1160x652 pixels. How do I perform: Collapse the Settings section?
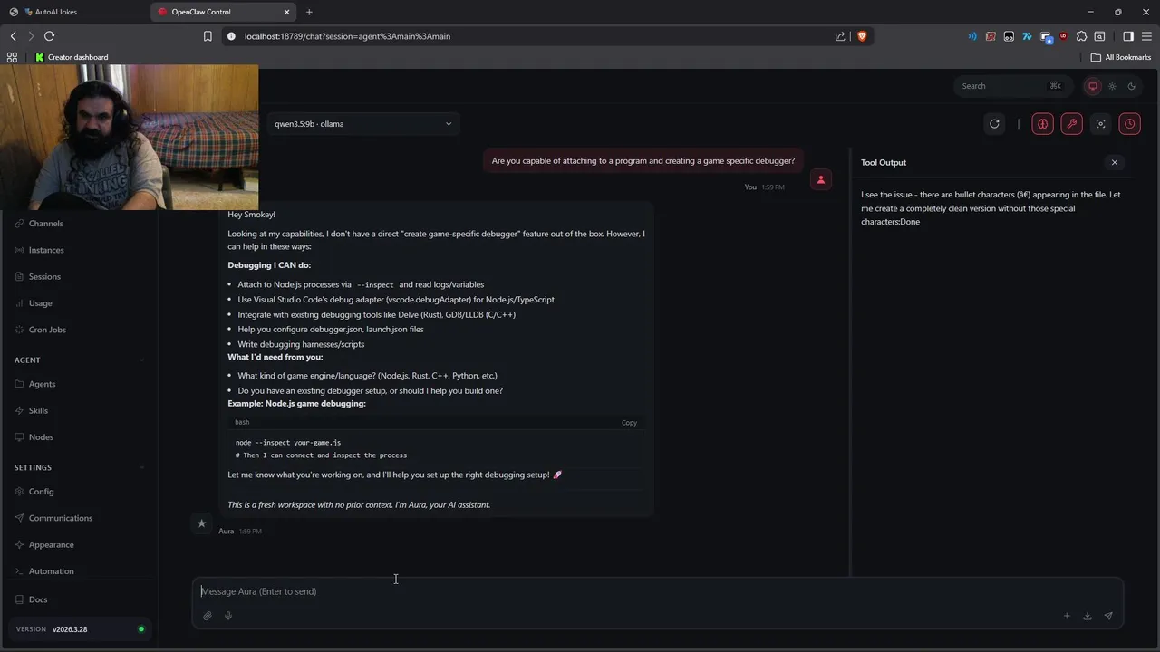tap(142, 467)
